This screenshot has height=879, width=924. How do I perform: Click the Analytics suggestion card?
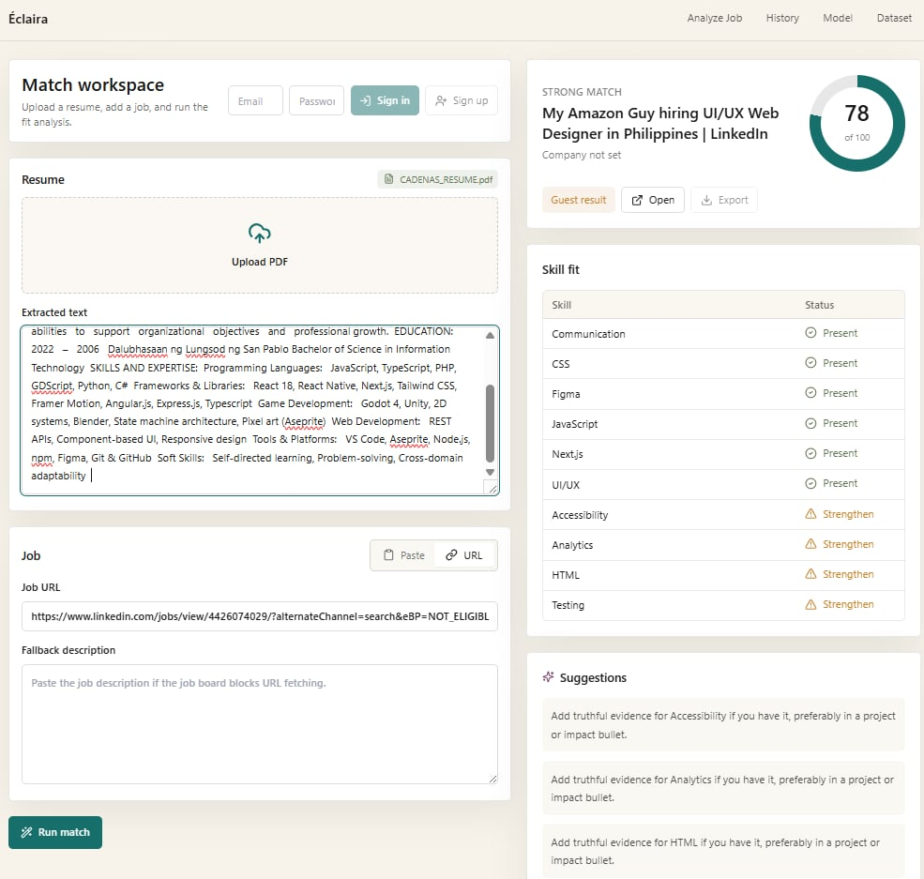(723, 788)
